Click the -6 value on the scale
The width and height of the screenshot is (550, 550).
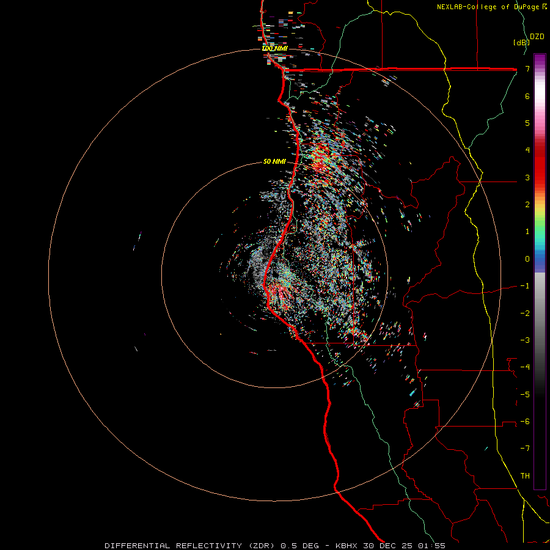[525, 422]
